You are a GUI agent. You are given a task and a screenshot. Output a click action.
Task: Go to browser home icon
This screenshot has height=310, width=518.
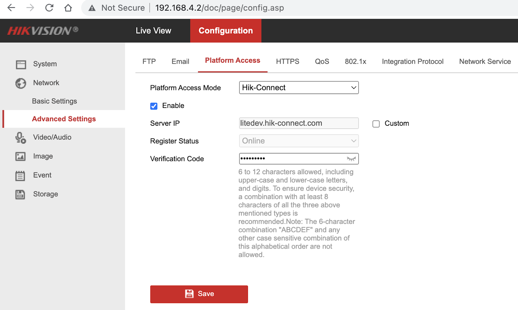pyautogui.click(x=68, y=8)
